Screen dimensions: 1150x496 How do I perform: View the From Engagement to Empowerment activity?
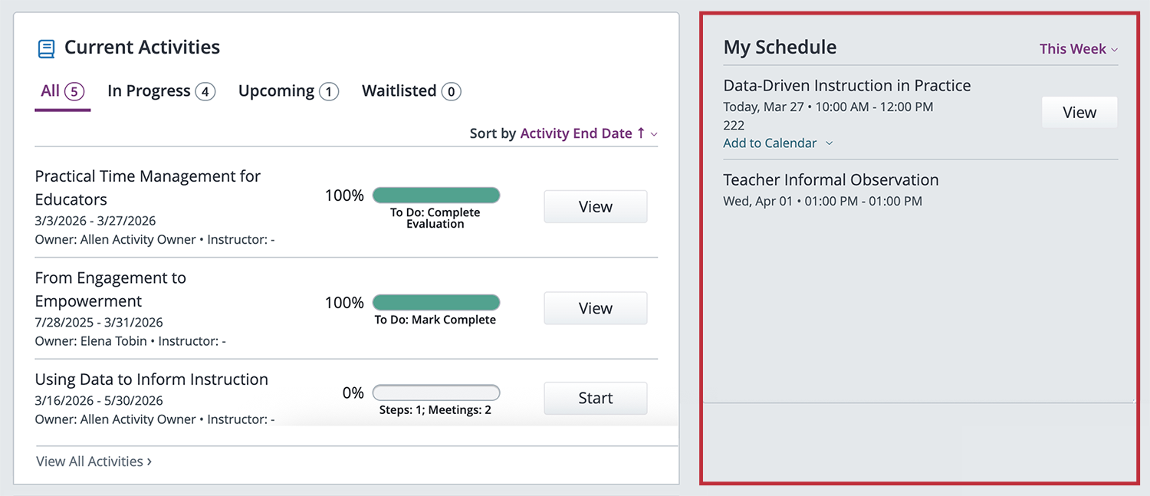coord(595,307)
